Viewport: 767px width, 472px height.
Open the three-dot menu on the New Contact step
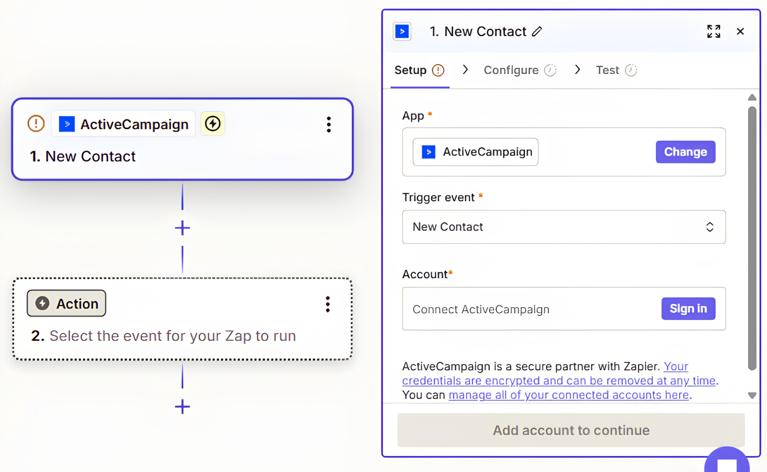coord(328,124)
